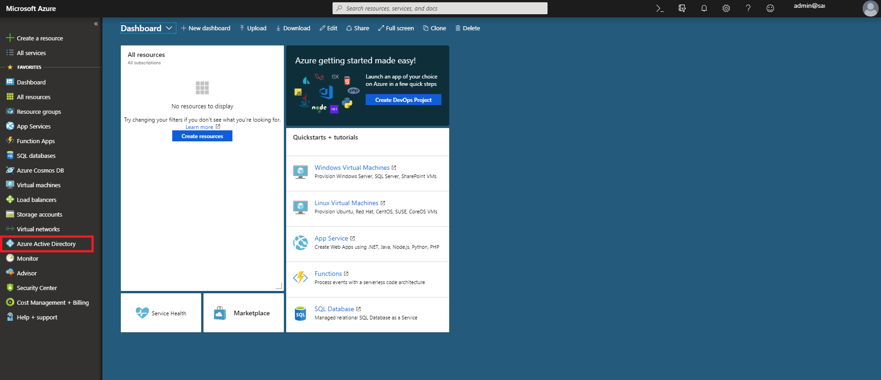Switch dashboard to Full screen
The width and height of the screenshot is (881, 380).
tap(396, 28)
